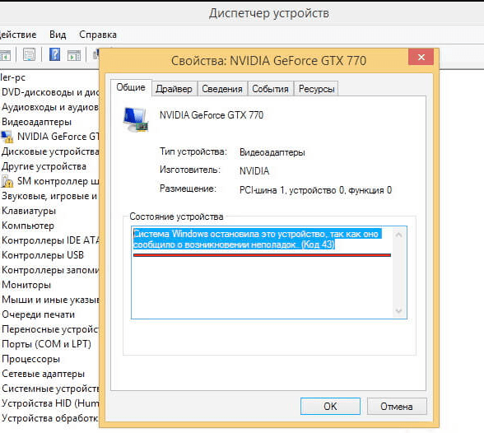Go to the Ресурсы tab
Image resolution: width=484 pixels, height=433 pixels.
316,89
